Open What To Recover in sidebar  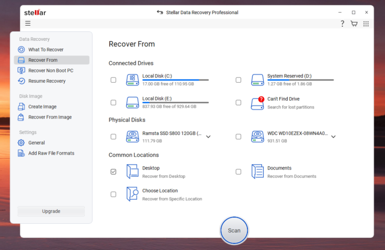46,50
